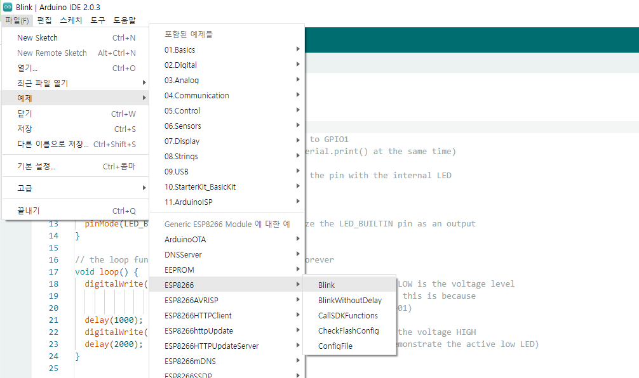Expand the 05.Control examples
This screenshot has height=378, width=639.
(x=227, y=111)
